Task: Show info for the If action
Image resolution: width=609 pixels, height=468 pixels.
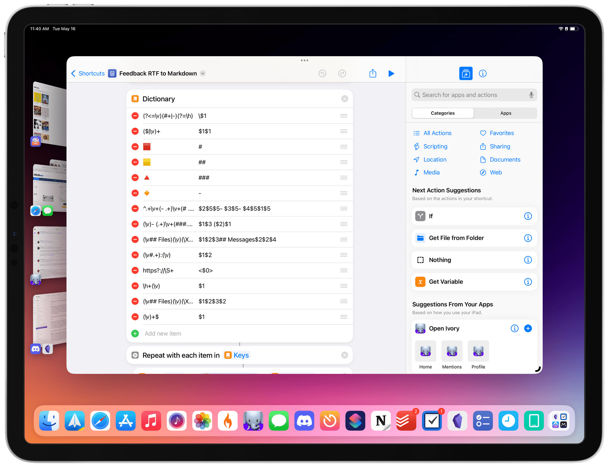Action: 528,216
